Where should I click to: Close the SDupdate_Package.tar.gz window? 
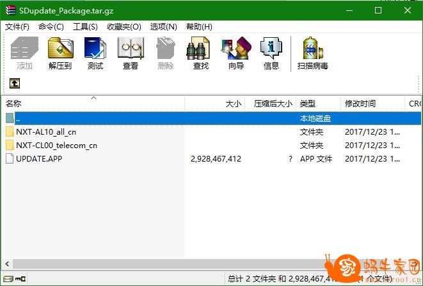point(408,10)
